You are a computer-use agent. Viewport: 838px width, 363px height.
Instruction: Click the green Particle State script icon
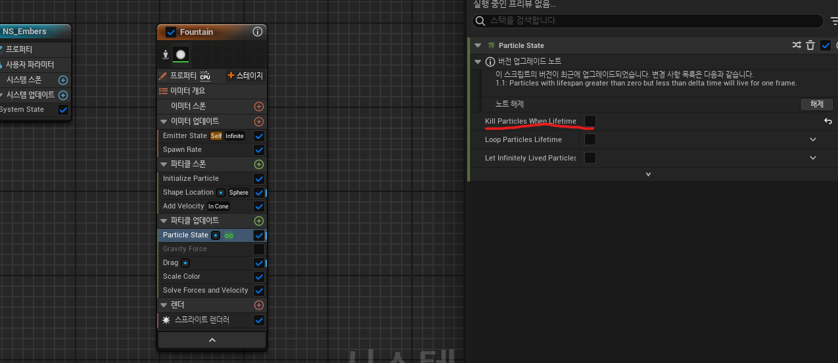point(490,45)
